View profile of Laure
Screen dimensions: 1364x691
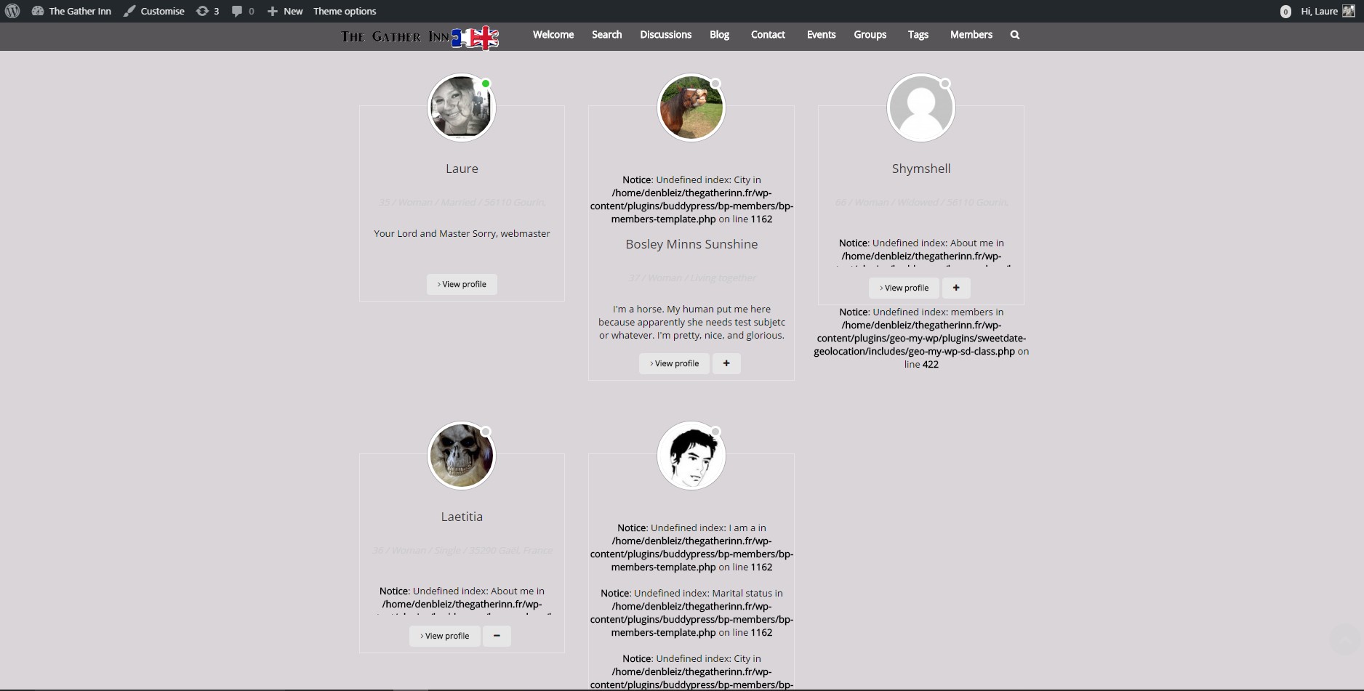pos(462,284)
